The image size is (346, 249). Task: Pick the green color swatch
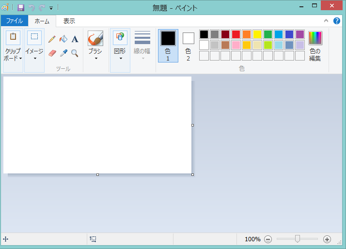[268, 34]
